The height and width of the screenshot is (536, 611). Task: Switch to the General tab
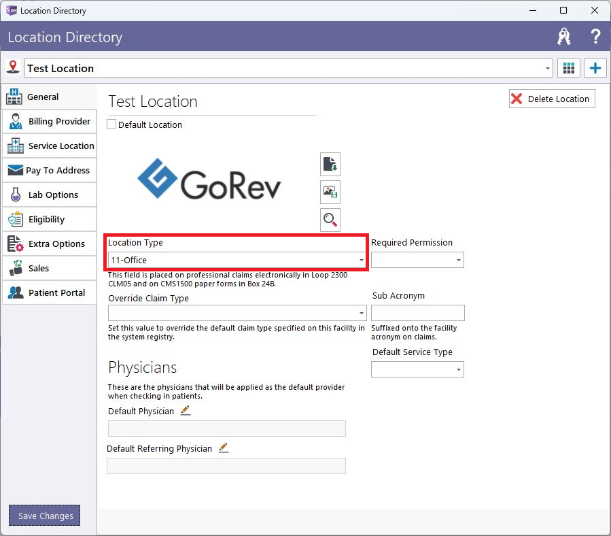tap(50, 97)
